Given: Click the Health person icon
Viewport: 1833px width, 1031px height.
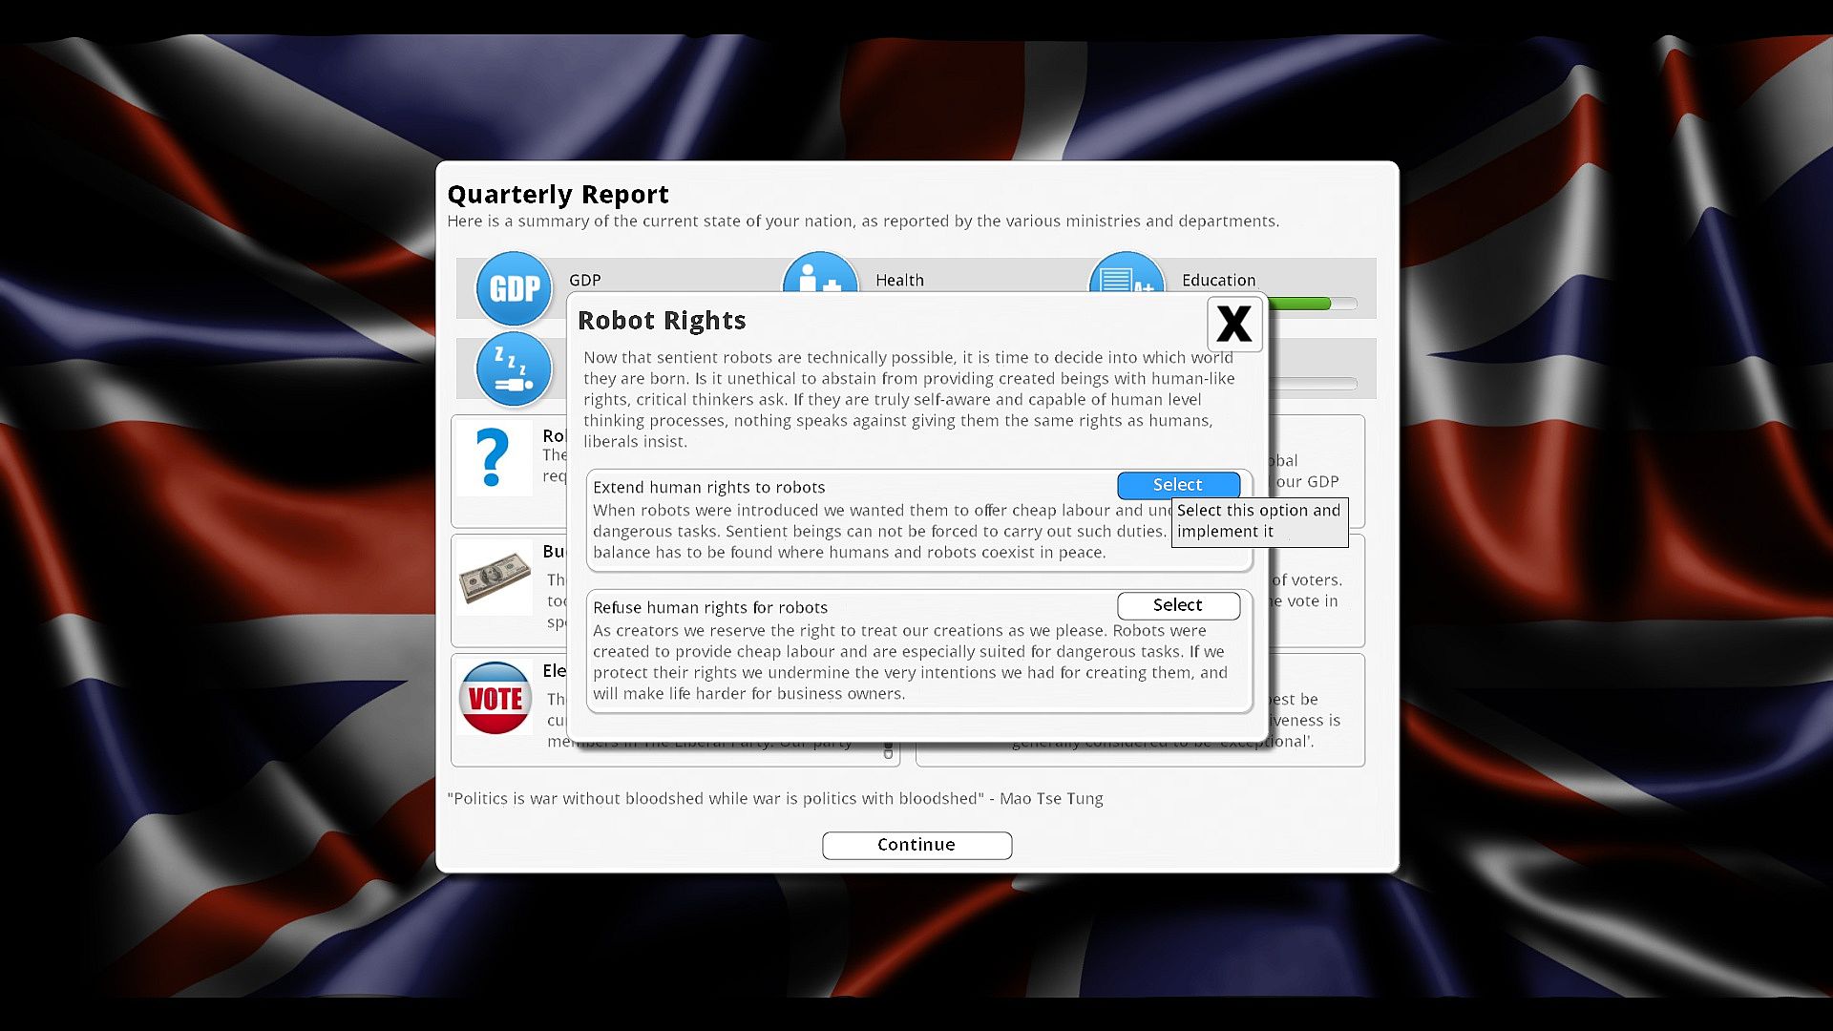Looking at the screenshot, I should [x=819, y=273].
